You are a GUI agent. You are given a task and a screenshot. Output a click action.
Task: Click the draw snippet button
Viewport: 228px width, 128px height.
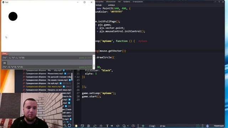click(162, 126)
